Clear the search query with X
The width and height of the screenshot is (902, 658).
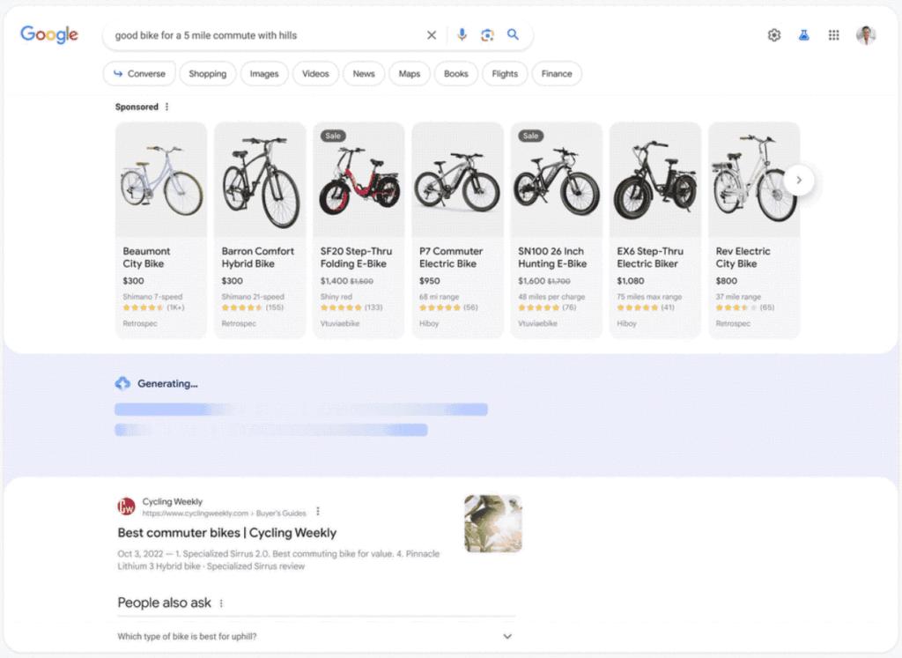click(x=432, y=35)
